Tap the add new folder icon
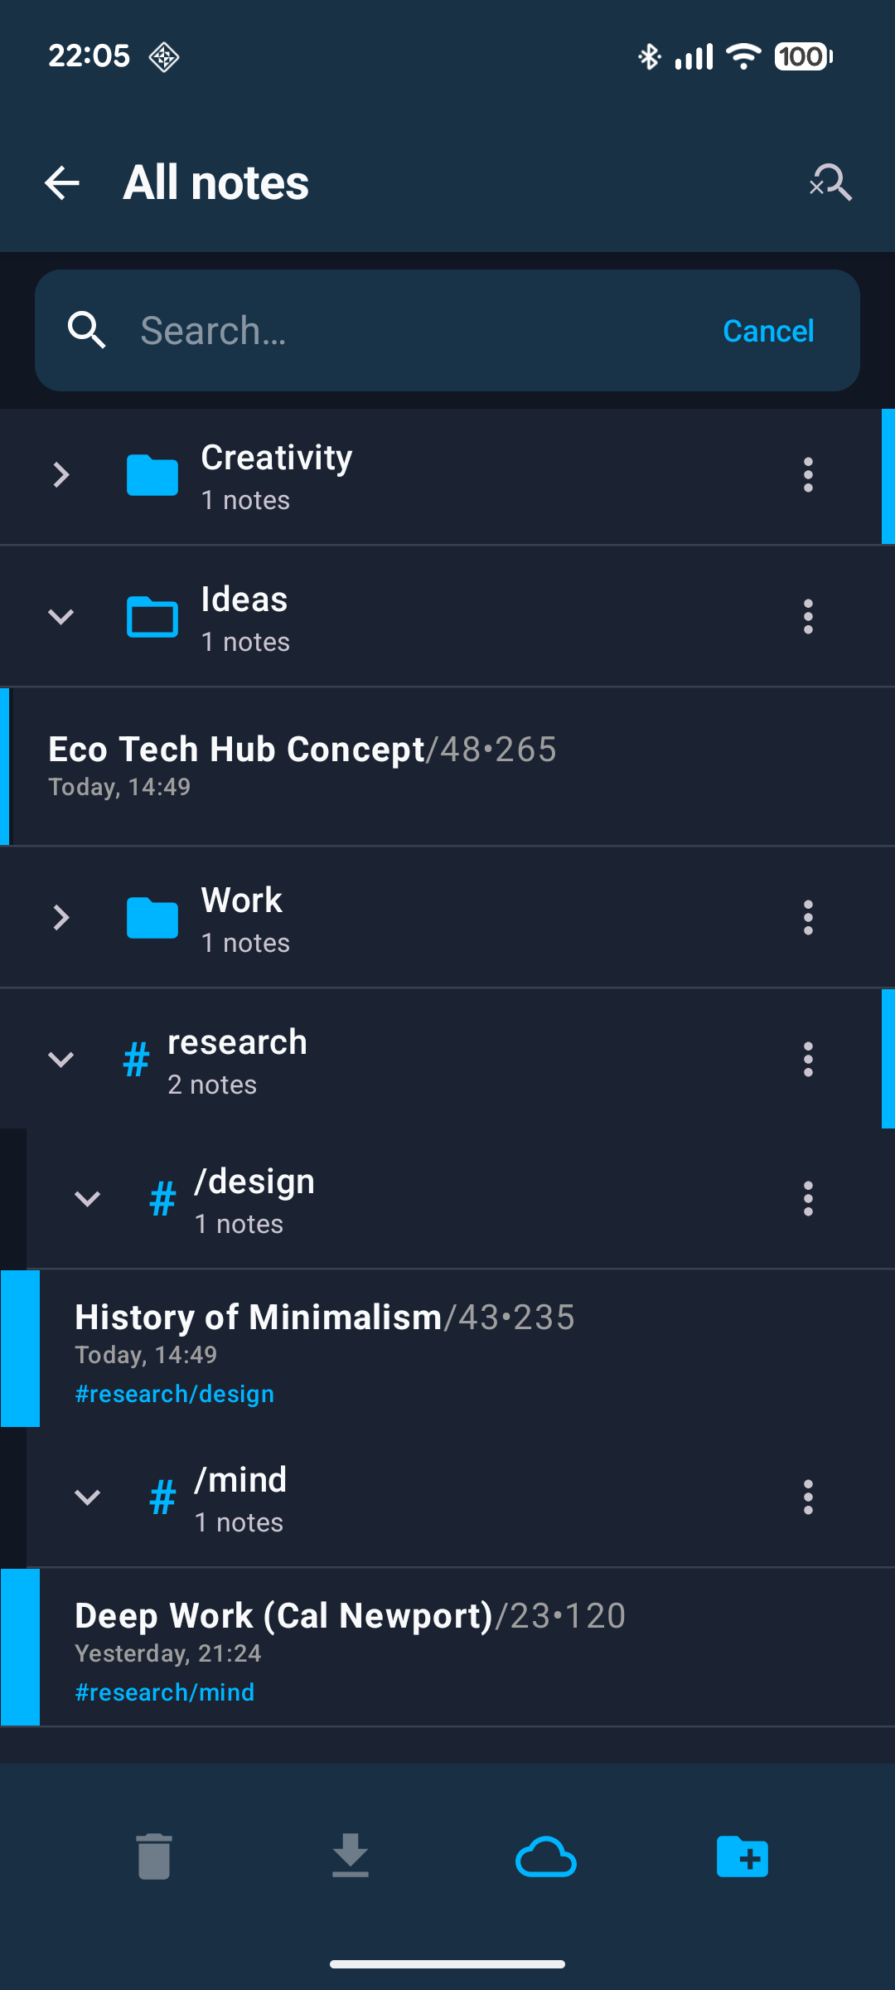Image resolution: width=895 pixels, height=1990 pixels. 742,1857
